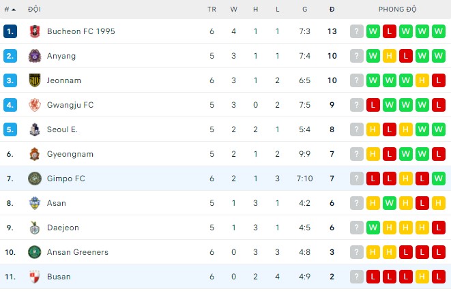The image size is (451, 293).
Task: Click the Busan team crest icon
Action: pyautogui.click(x=35, y=277)
